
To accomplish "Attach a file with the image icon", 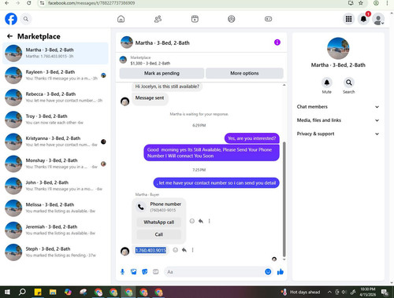I will coord(133,272).
